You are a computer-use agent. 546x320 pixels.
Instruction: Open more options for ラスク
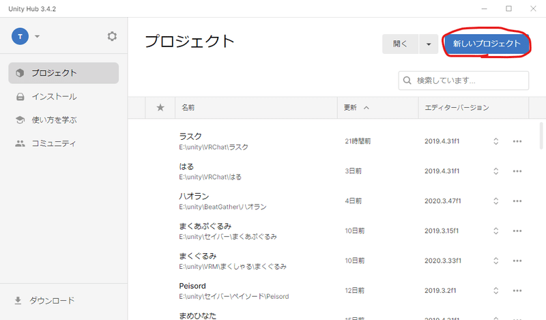tap(517, 141)
